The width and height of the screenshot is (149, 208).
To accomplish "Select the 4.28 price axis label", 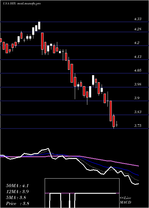I will pos(138,29).
